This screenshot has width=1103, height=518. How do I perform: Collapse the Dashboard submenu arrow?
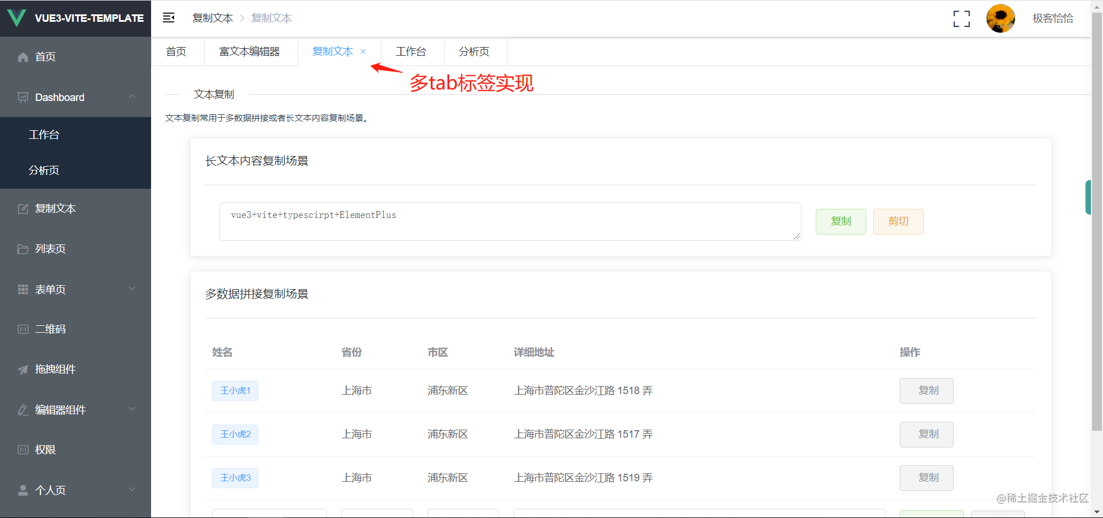pyautogui.click(x=133, y=96)
